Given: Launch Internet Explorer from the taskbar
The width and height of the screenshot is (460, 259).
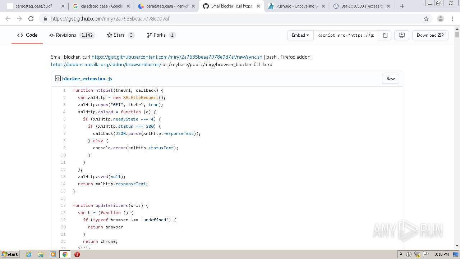Looking at the screenshot, I should [28, 254].
